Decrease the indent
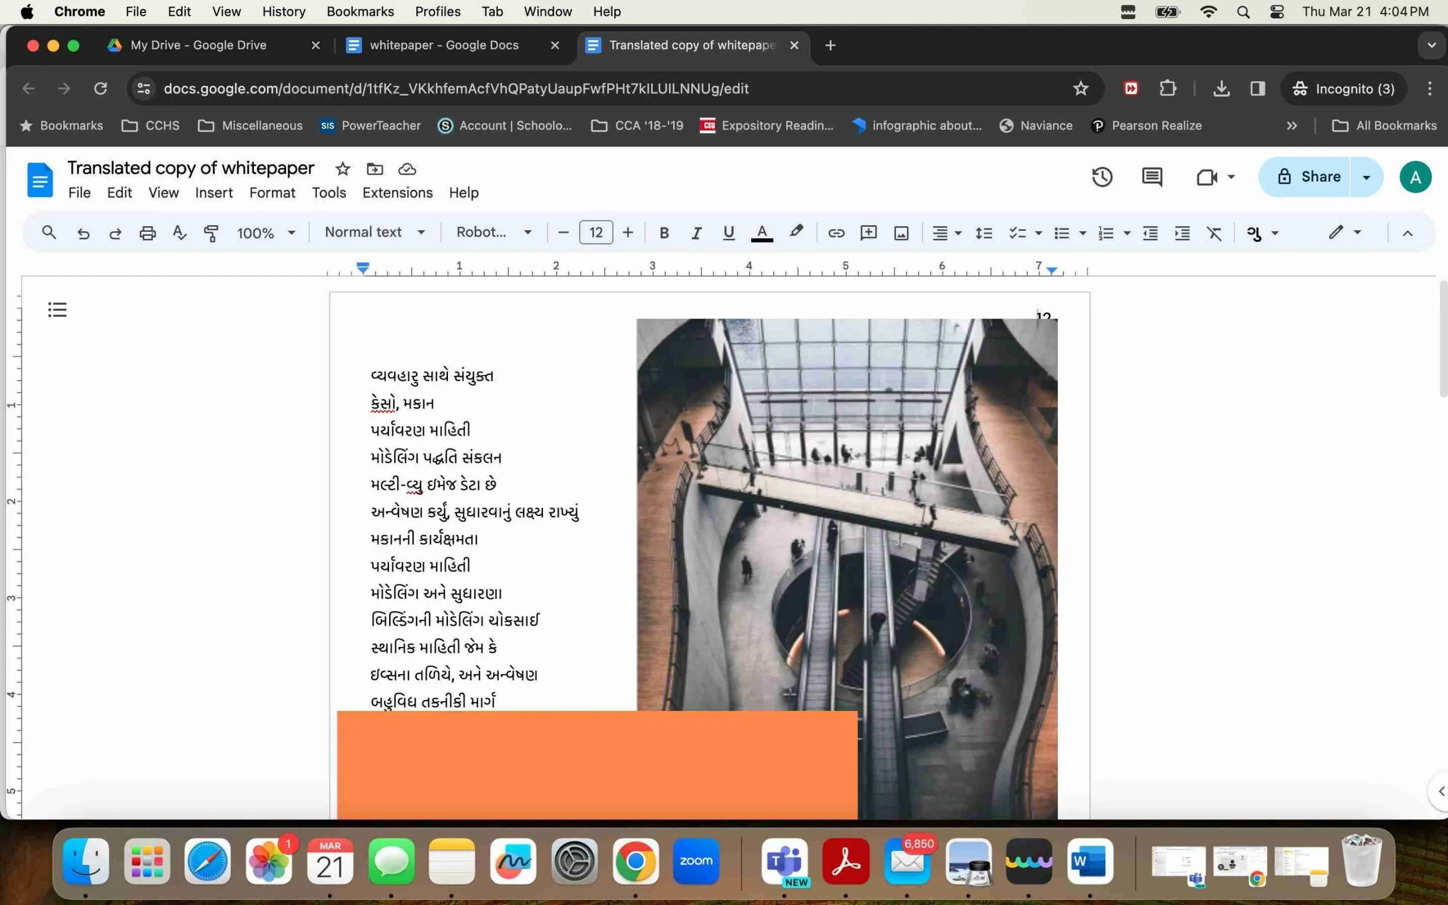The width and height of the screenshot is (1448, 905). pyautogui.click(x=1150, y=233)
